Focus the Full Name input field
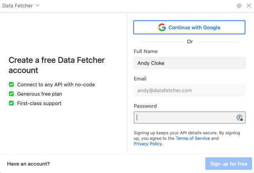Image resolution: width=254 pixels, height=173 pixels. click(x=190, y=63)
